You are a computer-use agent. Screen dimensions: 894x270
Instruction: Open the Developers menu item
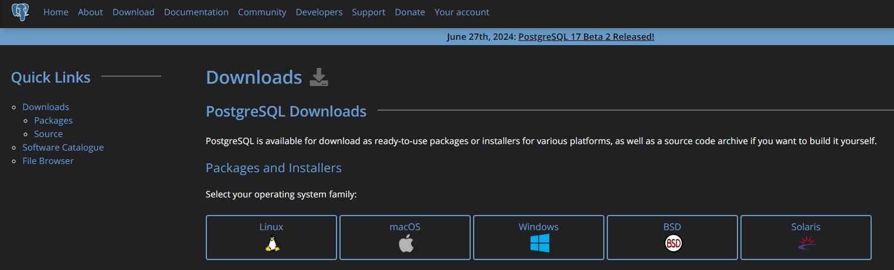click(x=319, y=12)
